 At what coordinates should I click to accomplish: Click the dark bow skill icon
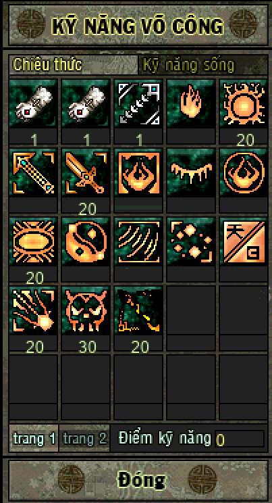[x=138, y=310]
